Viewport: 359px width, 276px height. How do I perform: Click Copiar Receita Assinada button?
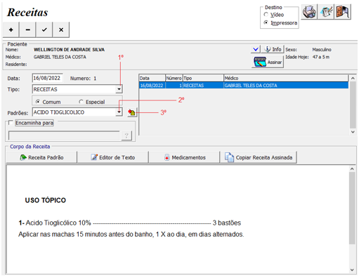[x=259, y=157]
